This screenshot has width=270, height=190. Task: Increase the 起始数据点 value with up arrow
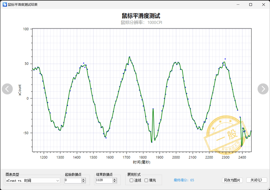83,179
